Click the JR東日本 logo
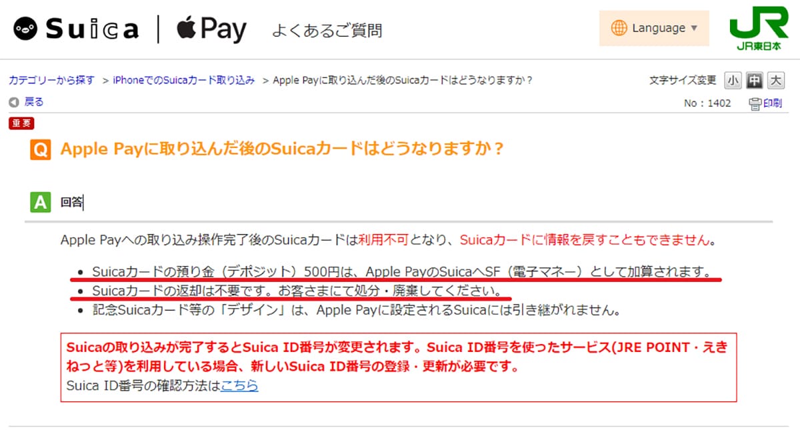Screen dimensions: 800x430 click(x=759, y=30)
